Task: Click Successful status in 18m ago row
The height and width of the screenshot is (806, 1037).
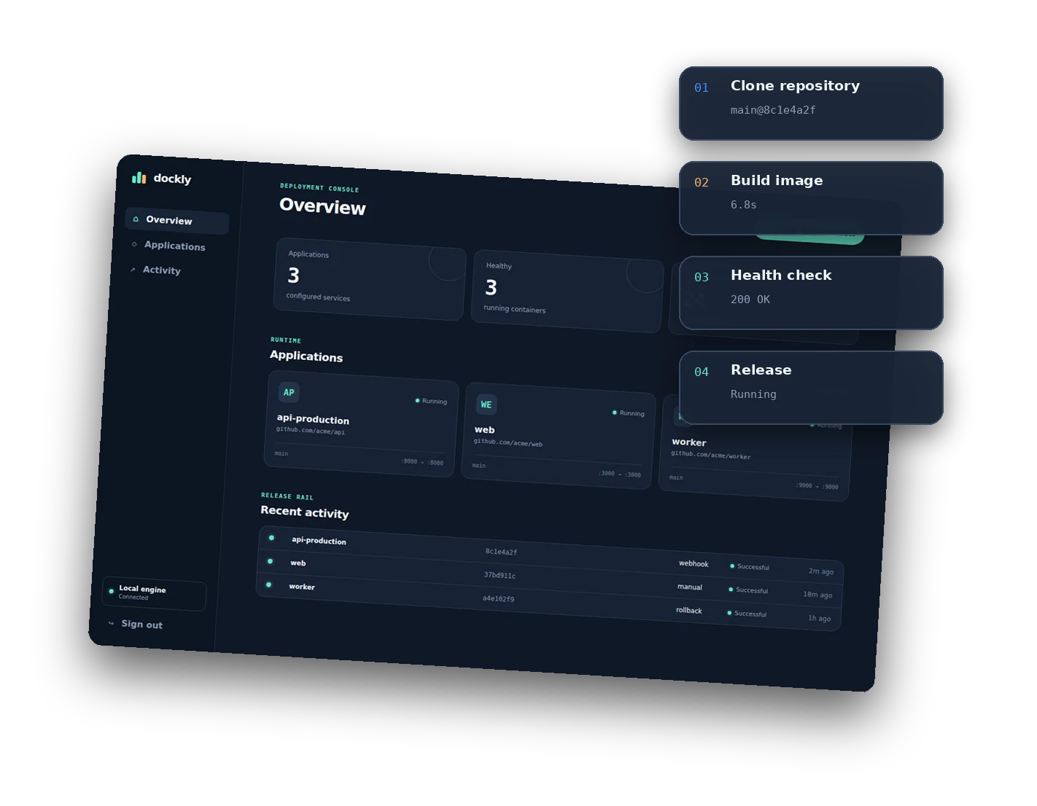Action: (x=748, y=590)
